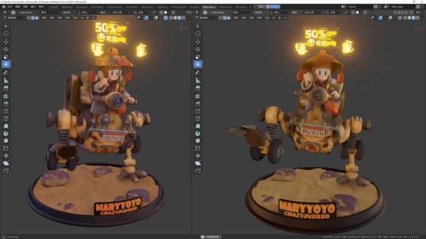Select the Inset Faces tool in left viewport
This screenshot has height=239, width=426.
click(6, 96)
